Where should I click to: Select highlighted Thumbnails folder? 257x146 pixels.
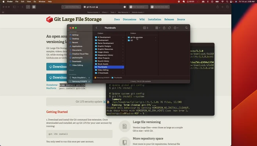[x=109, y=67]
